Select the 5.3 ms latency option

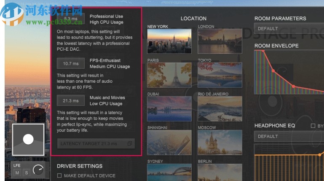(x=71, y=19)
